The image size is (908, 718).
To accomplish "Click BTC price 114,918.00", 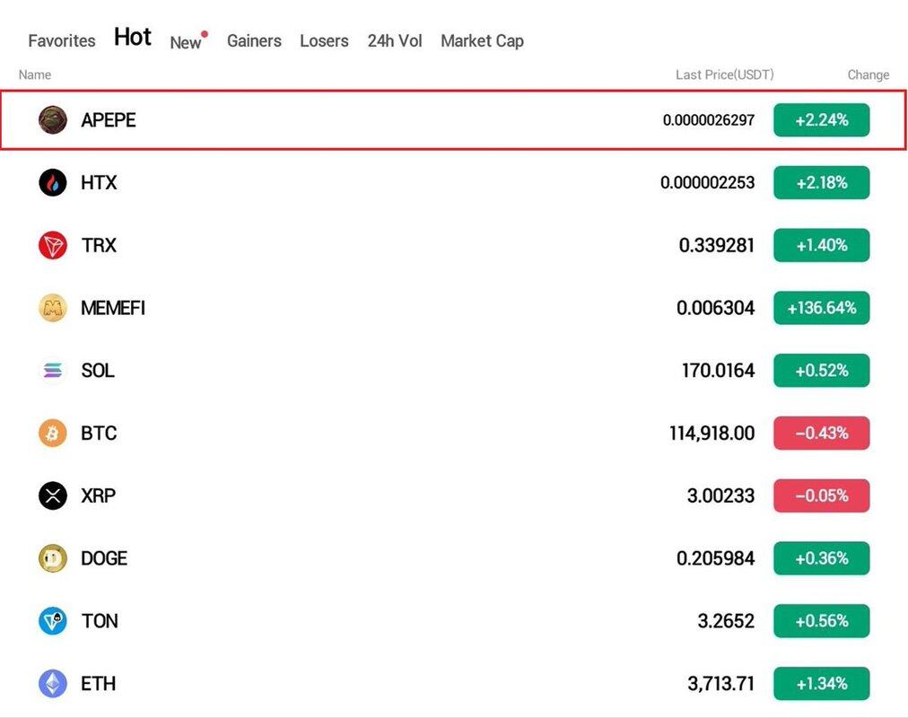I will [x=712, y=433].
